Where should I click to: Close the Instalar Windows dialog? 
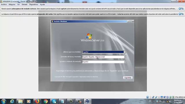click(x=133, y=21)
